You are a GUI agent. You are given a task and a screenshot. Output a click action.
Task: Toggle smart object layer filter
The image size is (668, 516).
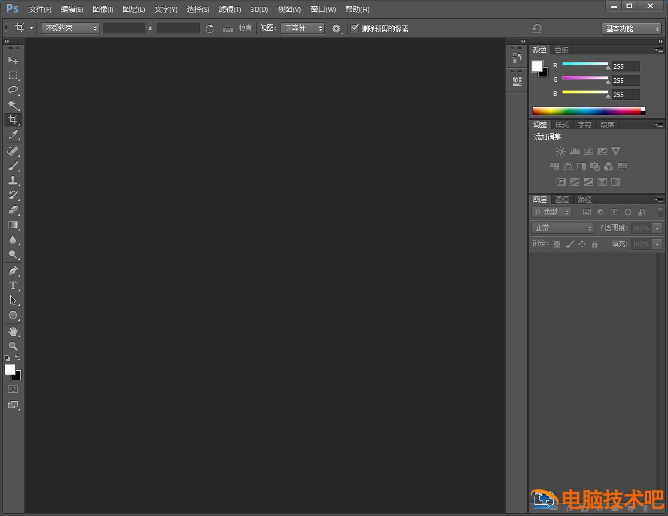tap(642, 212)
